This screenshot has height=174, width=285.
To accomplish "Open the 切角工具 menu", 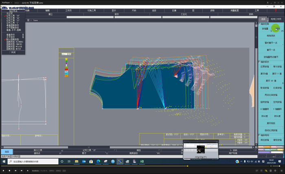I will 92,11.
